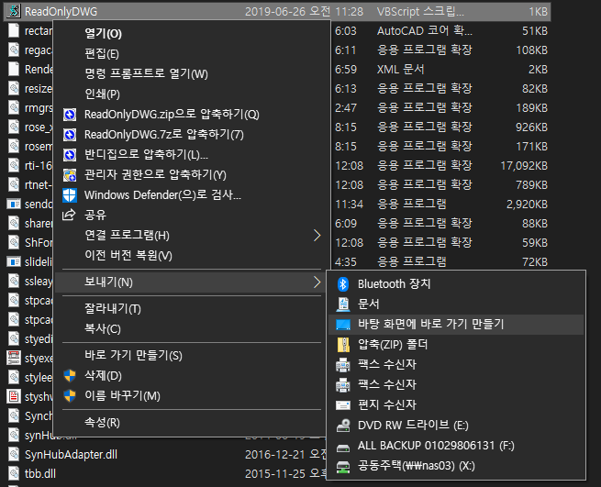Click the first 팩스 수신자 fax icon

(343, 365)
